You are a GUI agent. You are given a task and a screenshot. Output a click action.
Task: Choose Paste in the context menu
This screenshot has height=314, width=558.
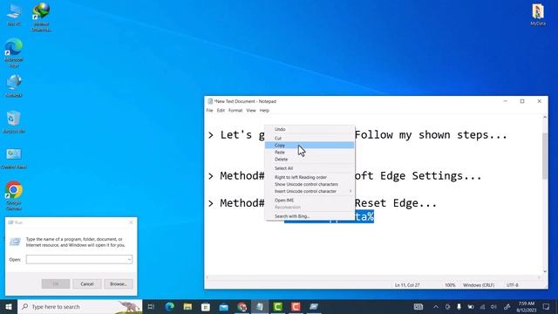click(310, 152)
